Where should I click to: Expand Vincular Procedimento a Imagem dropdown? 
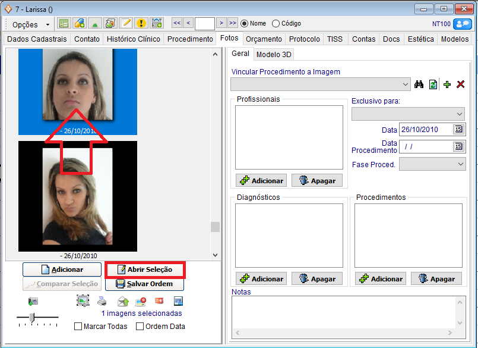tap(406, 84)
